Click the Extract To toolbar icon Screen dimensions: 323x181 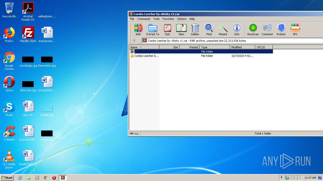(x=153, y=30)
